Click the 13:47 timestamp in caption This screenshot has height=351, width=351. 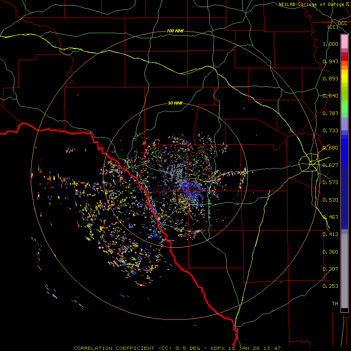click(x=272, y=348)
